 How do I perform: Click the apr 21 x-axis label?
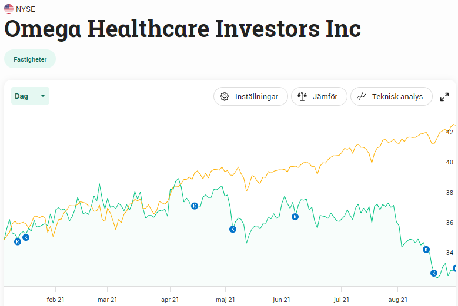click(x=170, y=300)
